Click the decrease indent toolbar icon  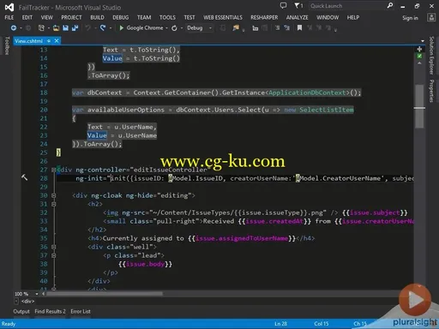click(277, 28)
